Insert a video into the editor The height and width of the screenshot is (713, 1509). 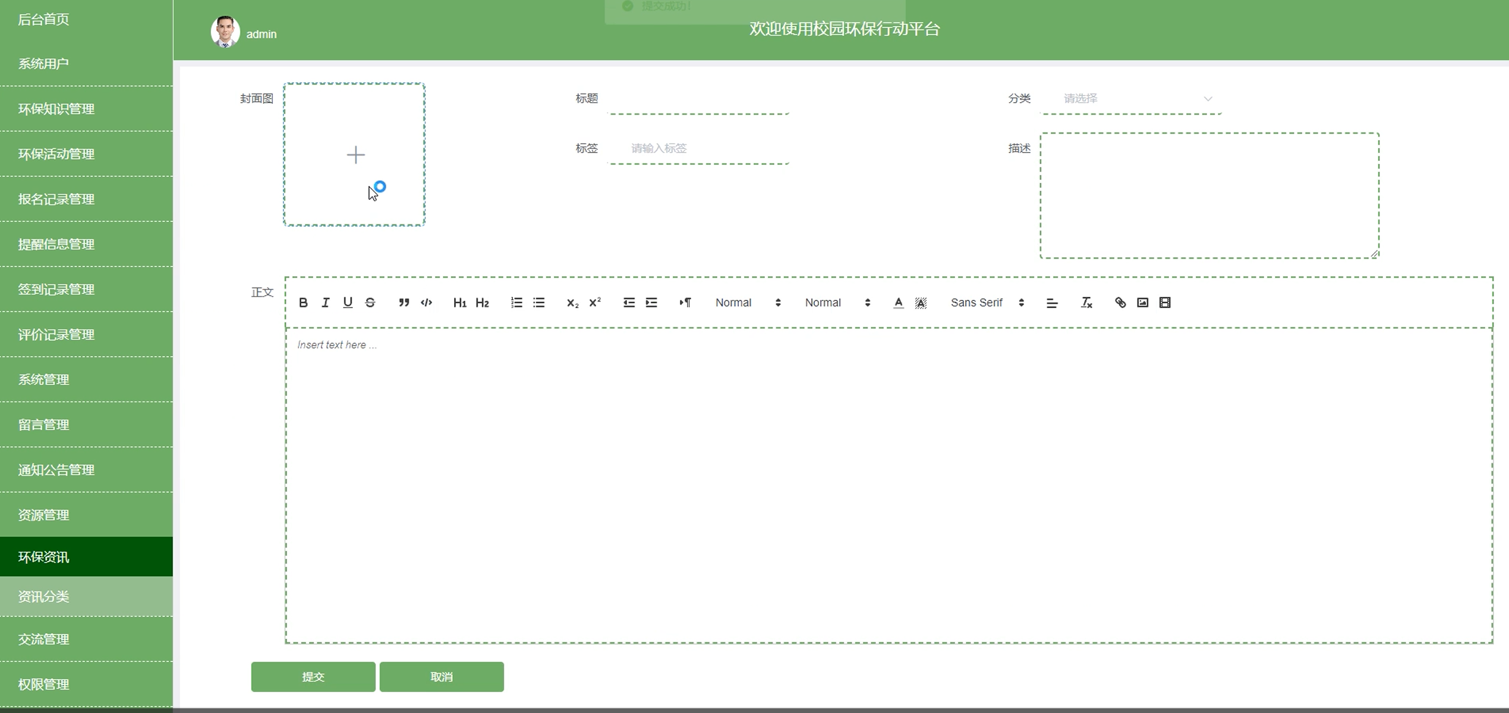pyautogui.click(x=1165, y=303)
